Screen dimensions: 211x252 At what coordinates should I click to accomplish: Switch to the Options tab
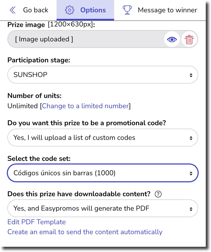pyautogui.click(x=85, y=10)
